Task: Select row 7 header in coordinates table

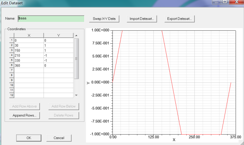Action: point(12,70)
